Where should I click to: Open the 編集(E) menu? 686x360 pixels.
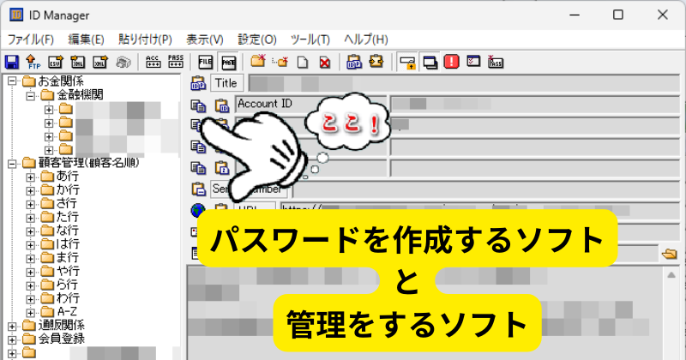[x=87, y=39]
